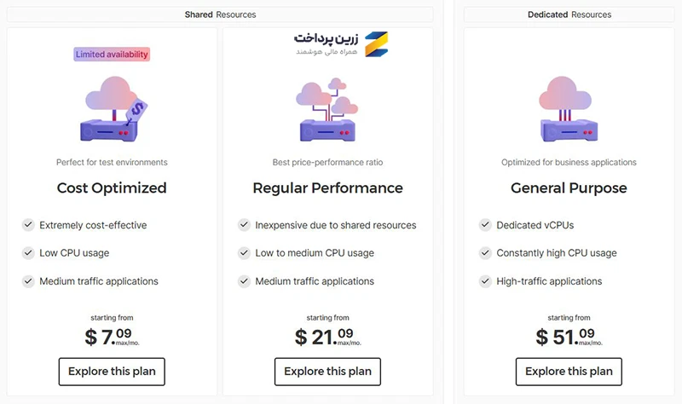Image resolution: width=682 pixels, height=404 pixels.
Task: Click the checkmark next to Low to medium CPU usage
Action: pyautogui.click(x=244, y=252)
